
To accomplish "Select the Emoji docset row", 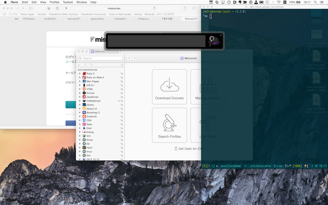I will 100,140.
